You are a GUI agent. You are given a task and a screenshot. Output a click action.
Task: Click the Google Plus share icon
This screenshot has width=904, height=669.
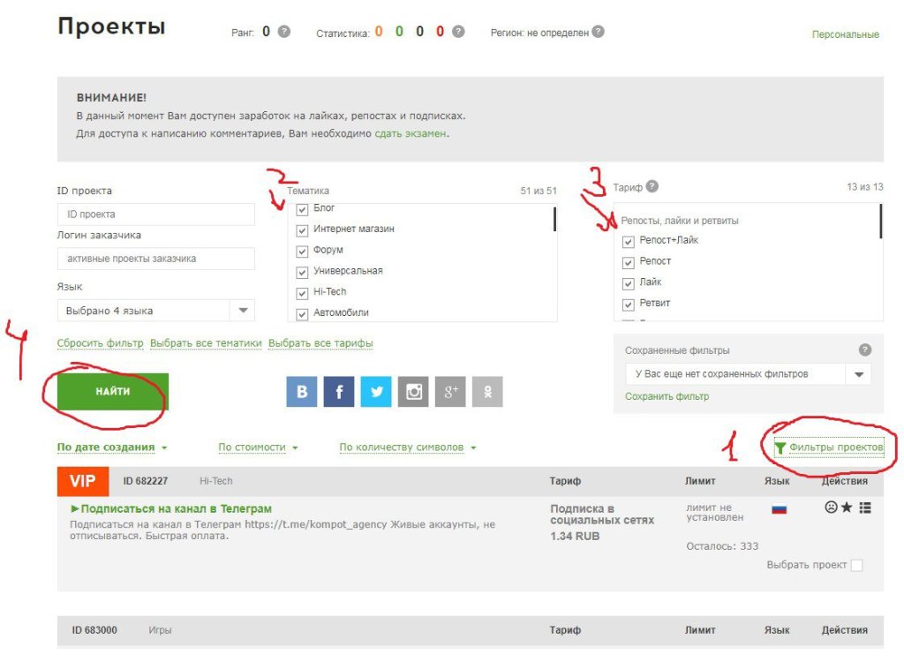pos(450,392)
